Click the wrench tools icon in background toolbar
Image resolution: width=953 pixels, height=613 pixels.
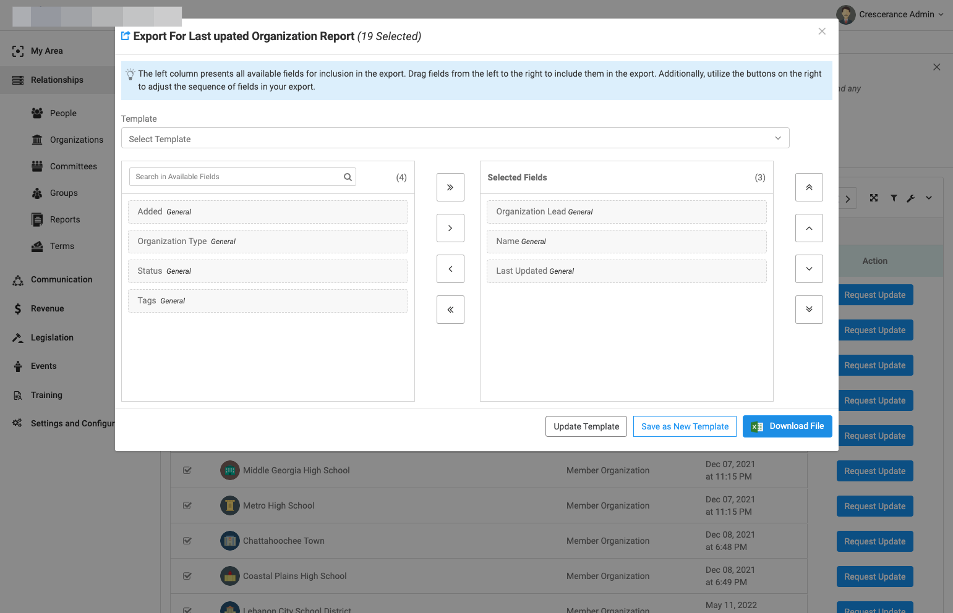point(910,198)
